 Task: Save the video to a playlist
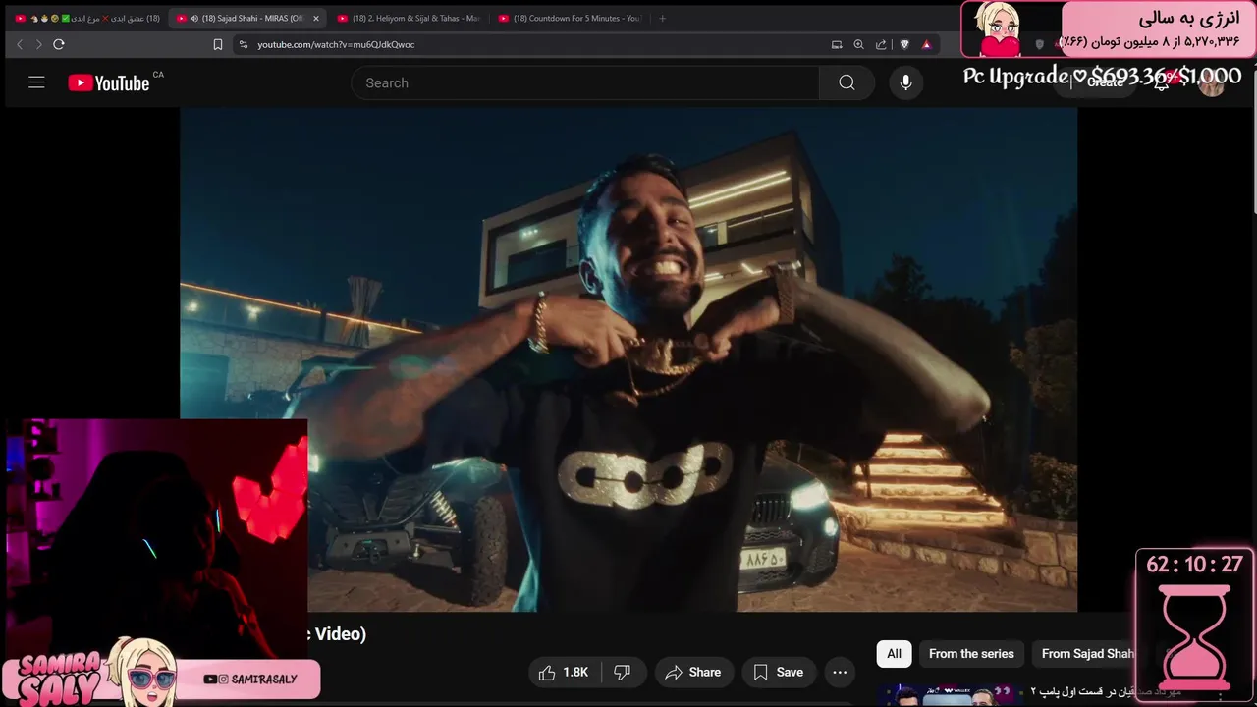[778, 673]
